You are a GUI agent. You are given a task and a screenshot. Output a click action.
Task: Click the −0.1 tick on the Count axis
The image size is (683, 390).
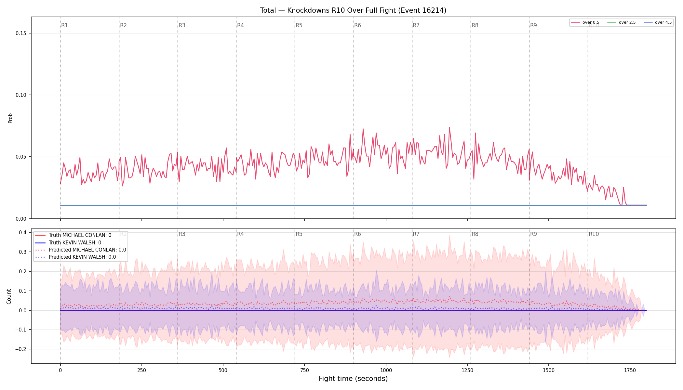coord(20,330)
